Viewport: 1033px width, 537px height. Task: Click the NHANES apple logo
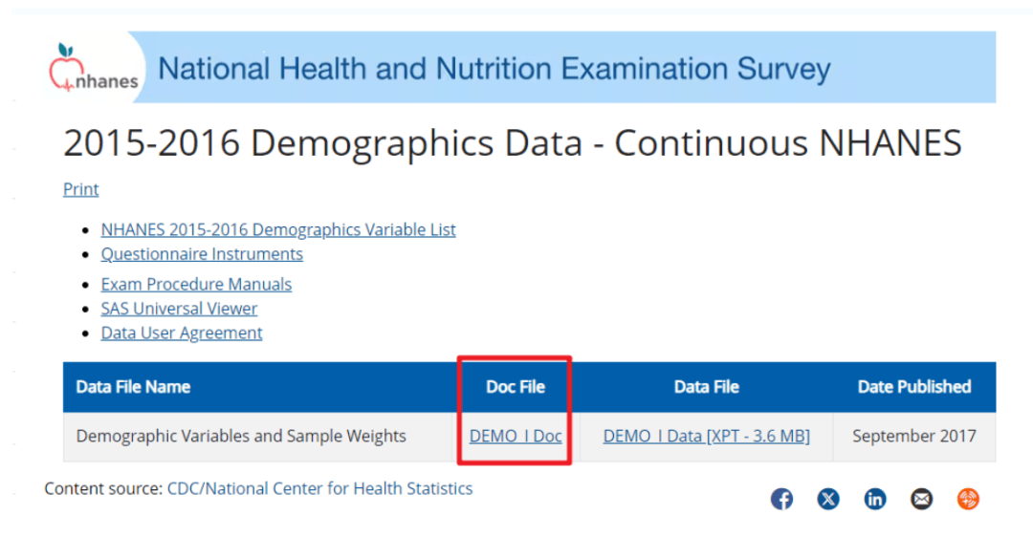[92, 69]
